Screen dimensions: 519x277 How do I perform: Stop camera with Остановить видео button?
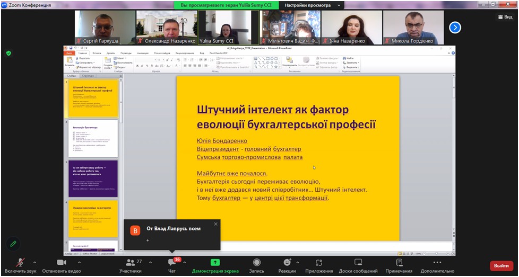point(61,263)
